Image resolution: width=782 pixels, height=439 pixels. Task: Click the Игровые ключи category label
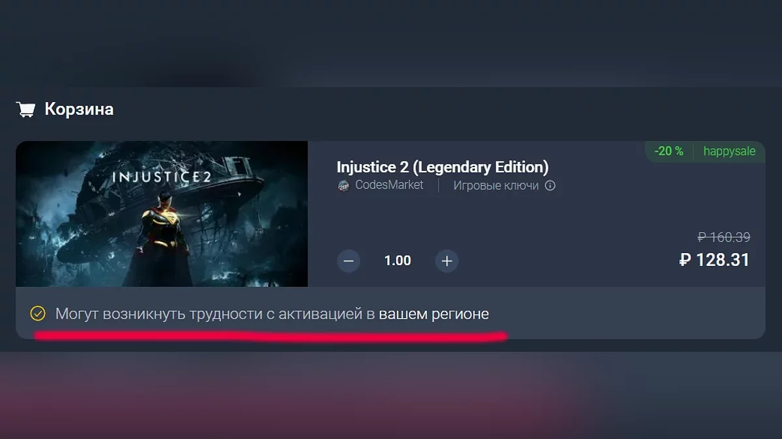tap(496, 185)
